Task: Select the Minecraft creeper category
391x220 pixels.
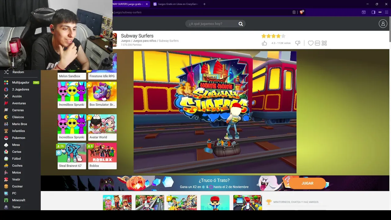Action: 19,200
